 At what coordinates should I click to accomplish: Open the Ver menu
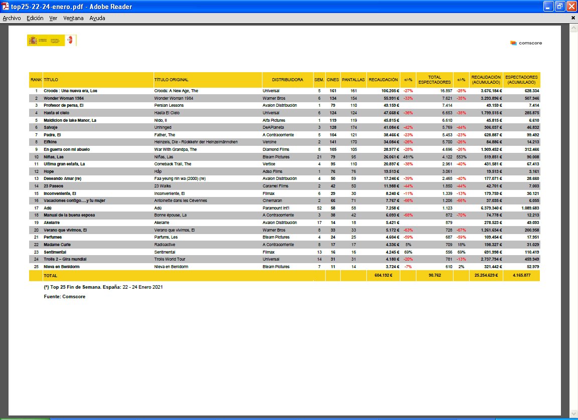pyautogui.click(x=53, y=18)
